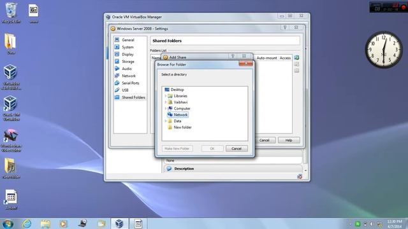Image resolution: width=408 pixels, height=229 pixels.
Task: Click the Auto-mount column header
Action: [266, 58]
